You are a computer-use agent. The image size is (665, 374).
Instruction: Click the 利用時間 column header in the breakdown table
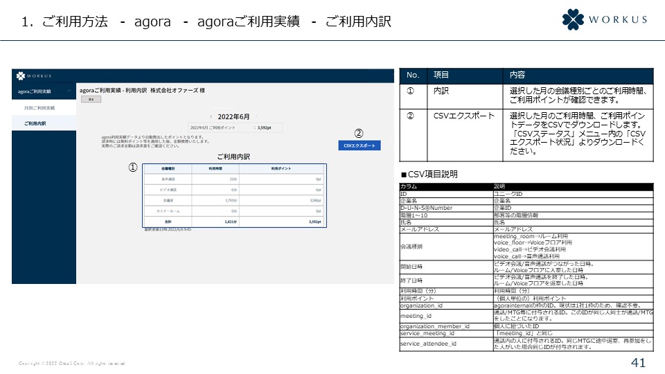click(x=215, y=169)
